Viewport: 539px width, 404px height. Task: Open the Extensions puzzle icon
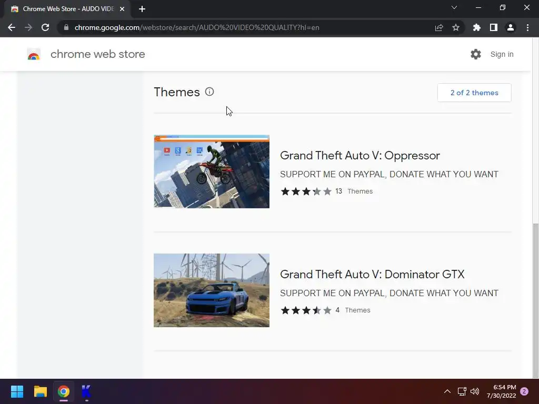(477, 27)
